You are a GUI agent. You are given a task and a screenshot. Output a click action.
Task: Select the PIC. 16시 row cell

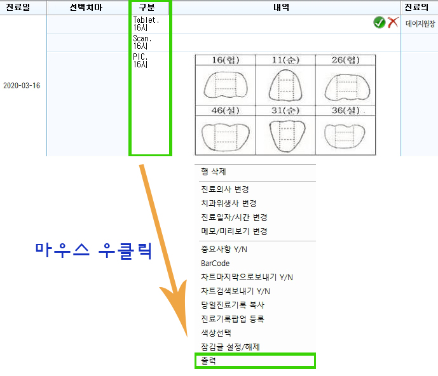[x=150, y=104]
